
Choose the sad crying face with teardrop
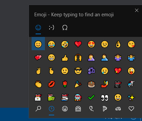(105, 71)
